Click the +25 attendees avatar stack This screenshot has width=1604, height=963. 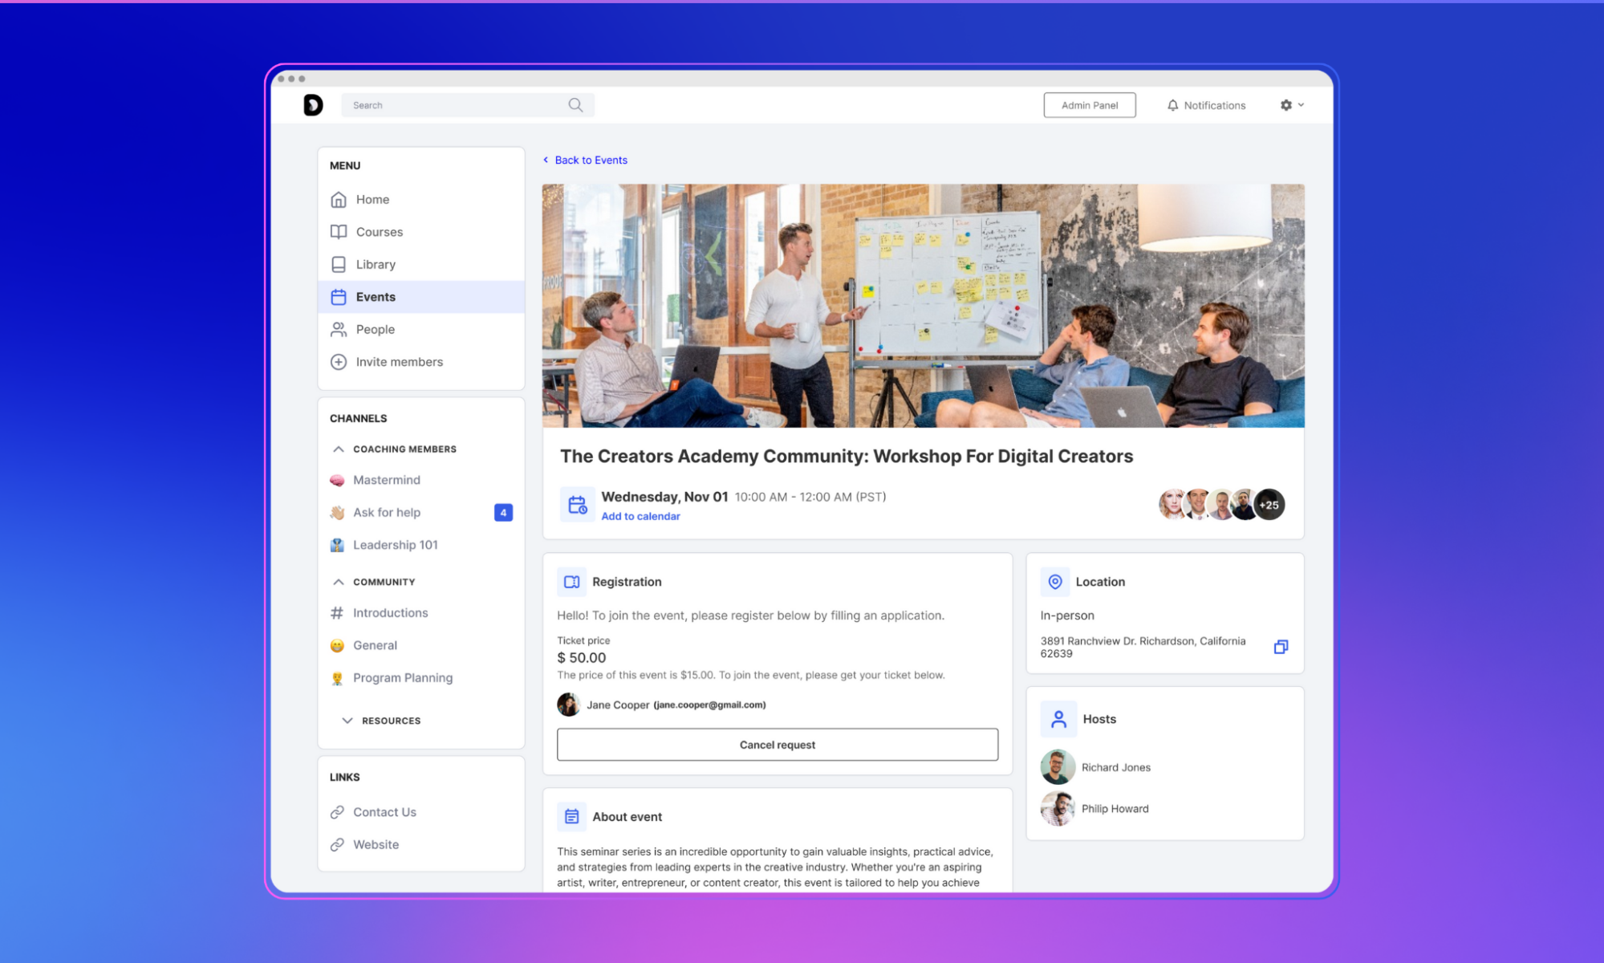tap(1269, 504)
